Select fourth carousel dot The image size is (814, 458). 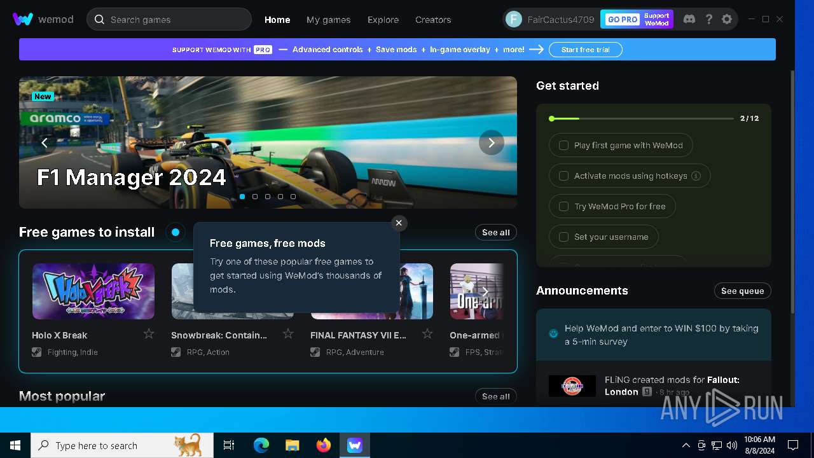280,197
